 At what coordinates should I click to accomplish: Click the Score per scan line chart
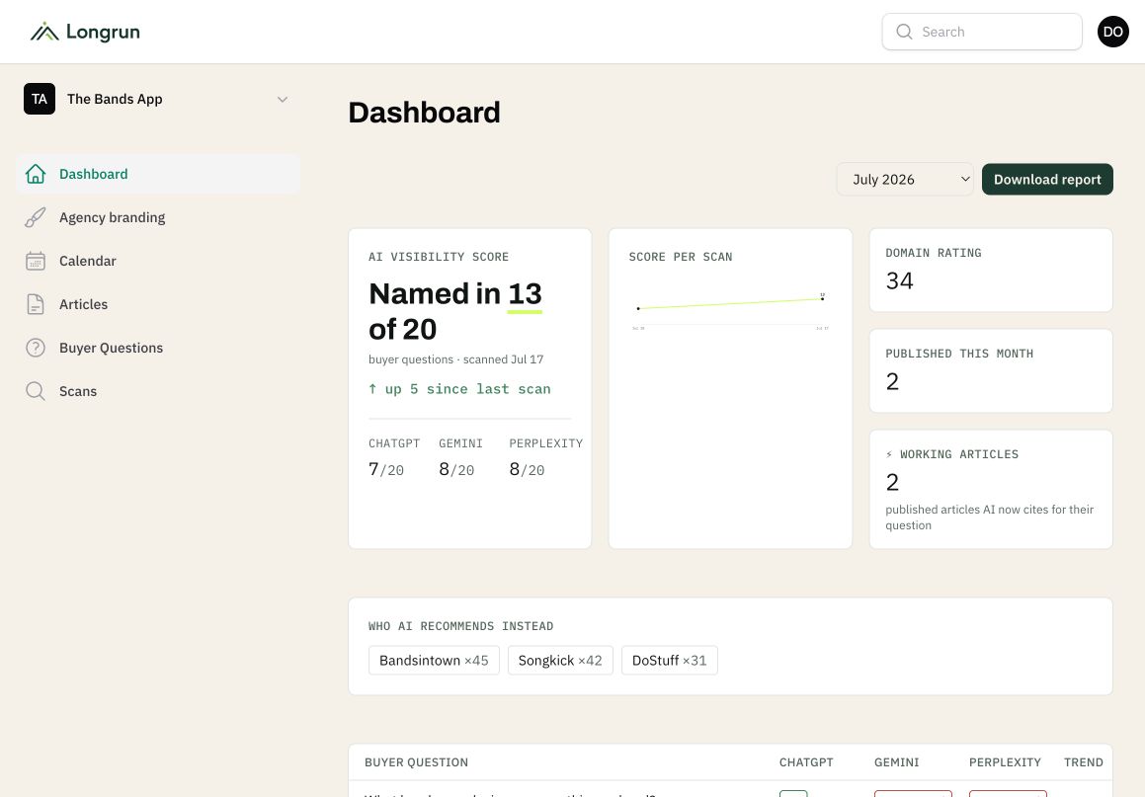click(730, 312)
